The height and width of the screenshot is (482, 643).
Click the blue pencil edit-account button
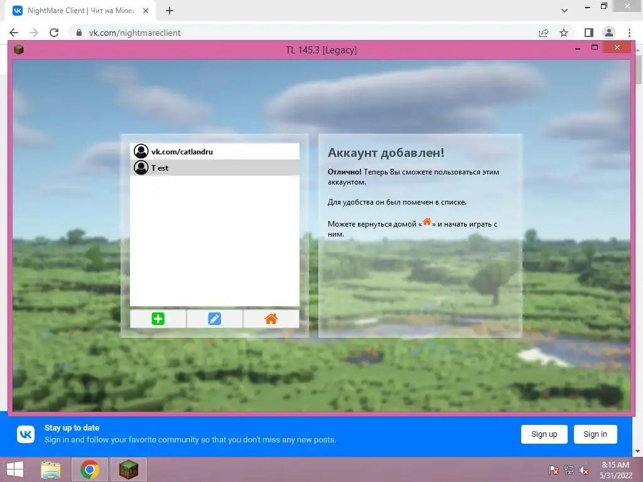215,319
